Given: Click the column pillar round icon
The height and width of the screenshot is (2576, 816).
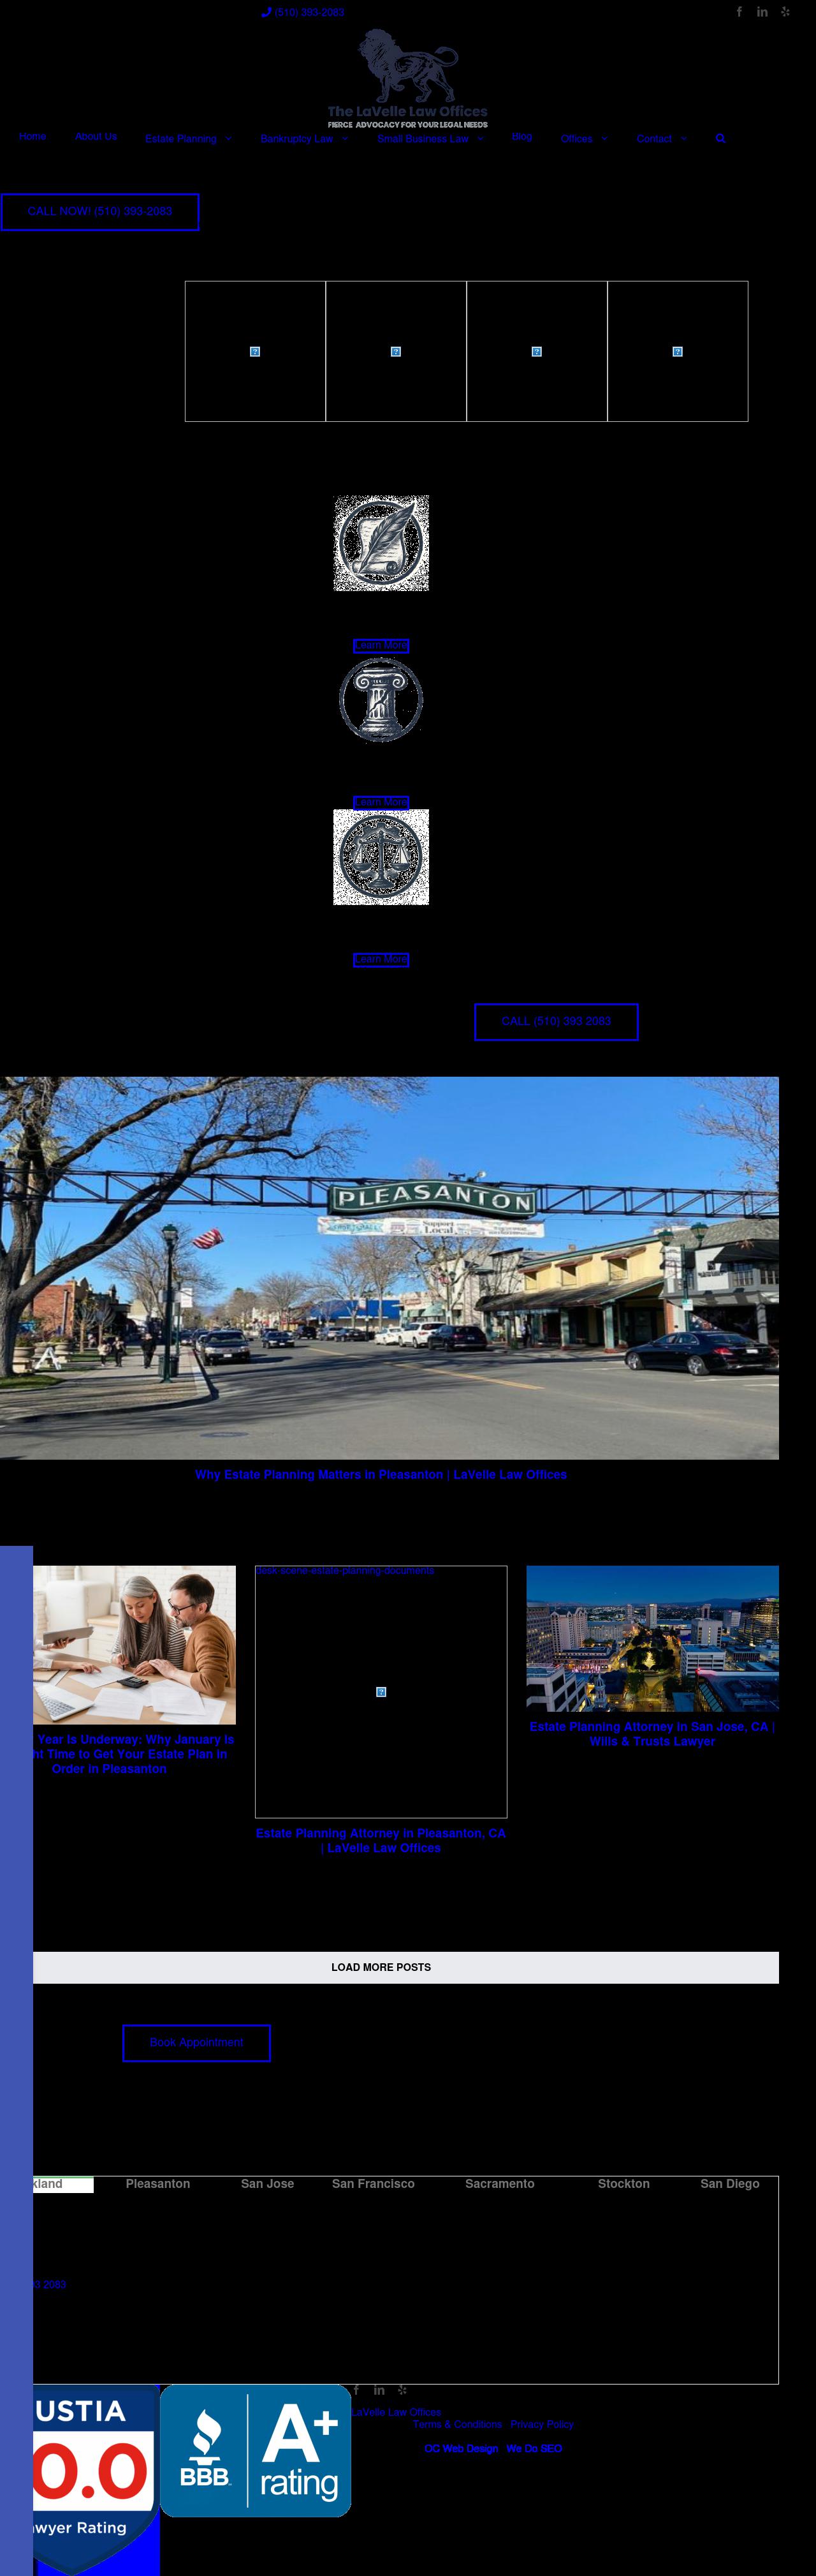Looking at the screenshot, I should pos(381,700).
